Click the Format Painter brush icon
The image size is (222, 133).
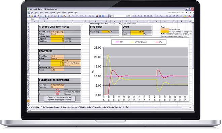69,16
